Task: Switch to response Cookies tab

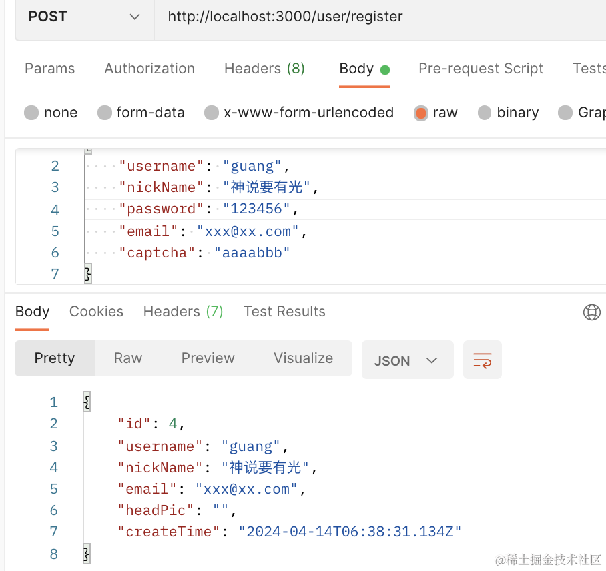Action: tap(96, 312)
